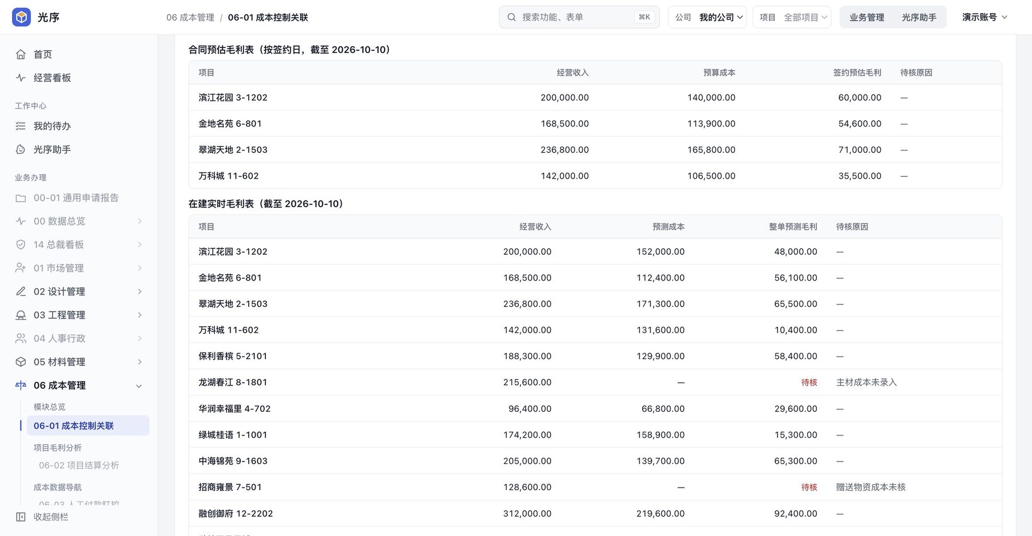Click the 00 数据总览 pulse icon
The width and height of the screenshot is (1032, 536).
point(21,221)
